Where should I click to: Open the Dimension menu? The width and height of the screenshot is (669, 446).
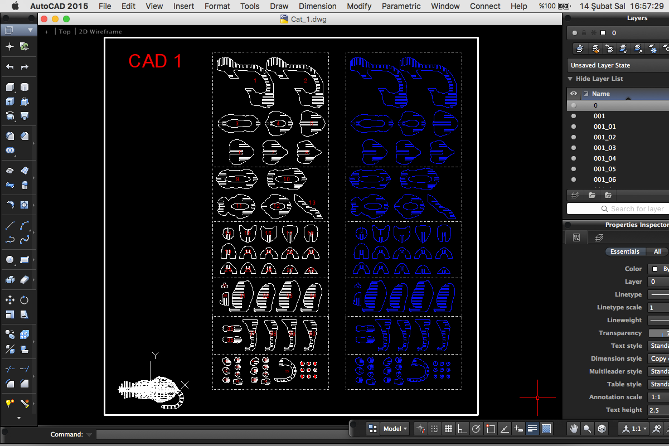coord(318,6)
